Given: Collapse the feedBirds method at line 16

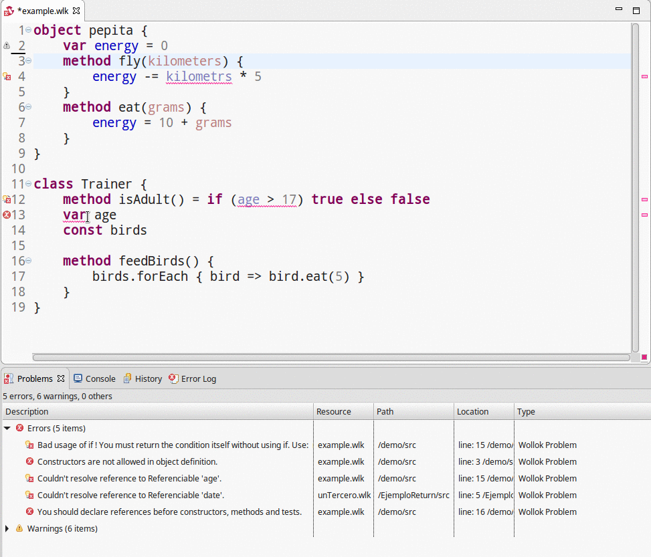Looking at the screenshot, I should pos(28,261).
